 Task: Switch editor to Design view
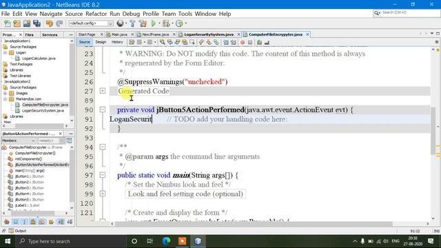(x=101, y=42)
